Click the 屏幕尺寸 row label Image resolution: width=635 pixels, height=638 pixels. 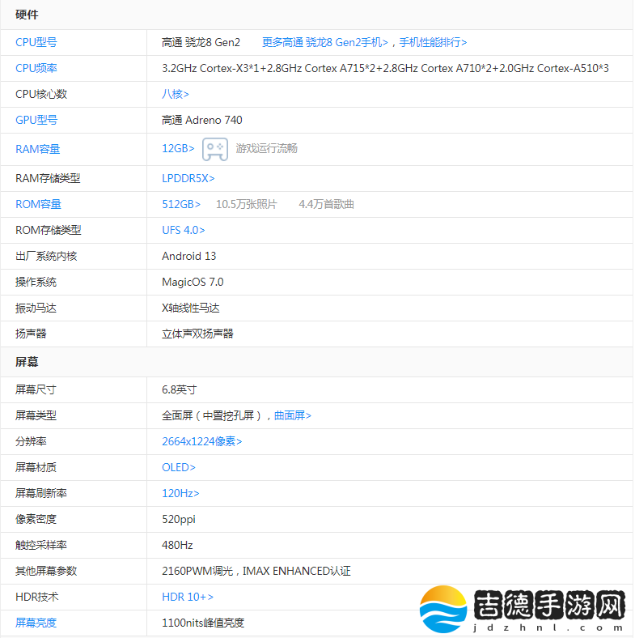tap(36, 389)
